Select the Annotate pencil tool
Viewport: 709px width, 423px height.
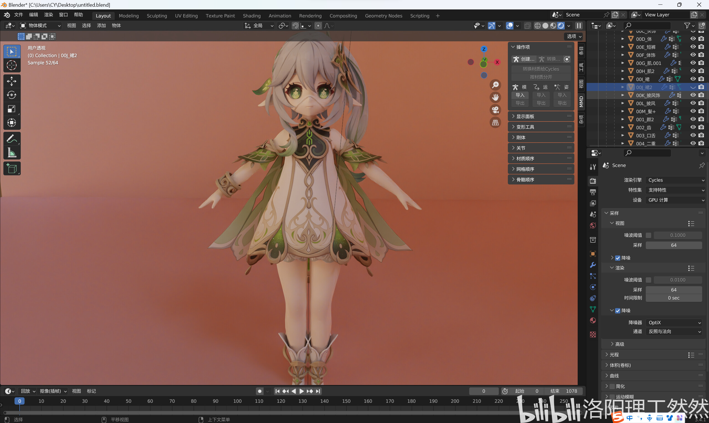(x=12, y=139)
